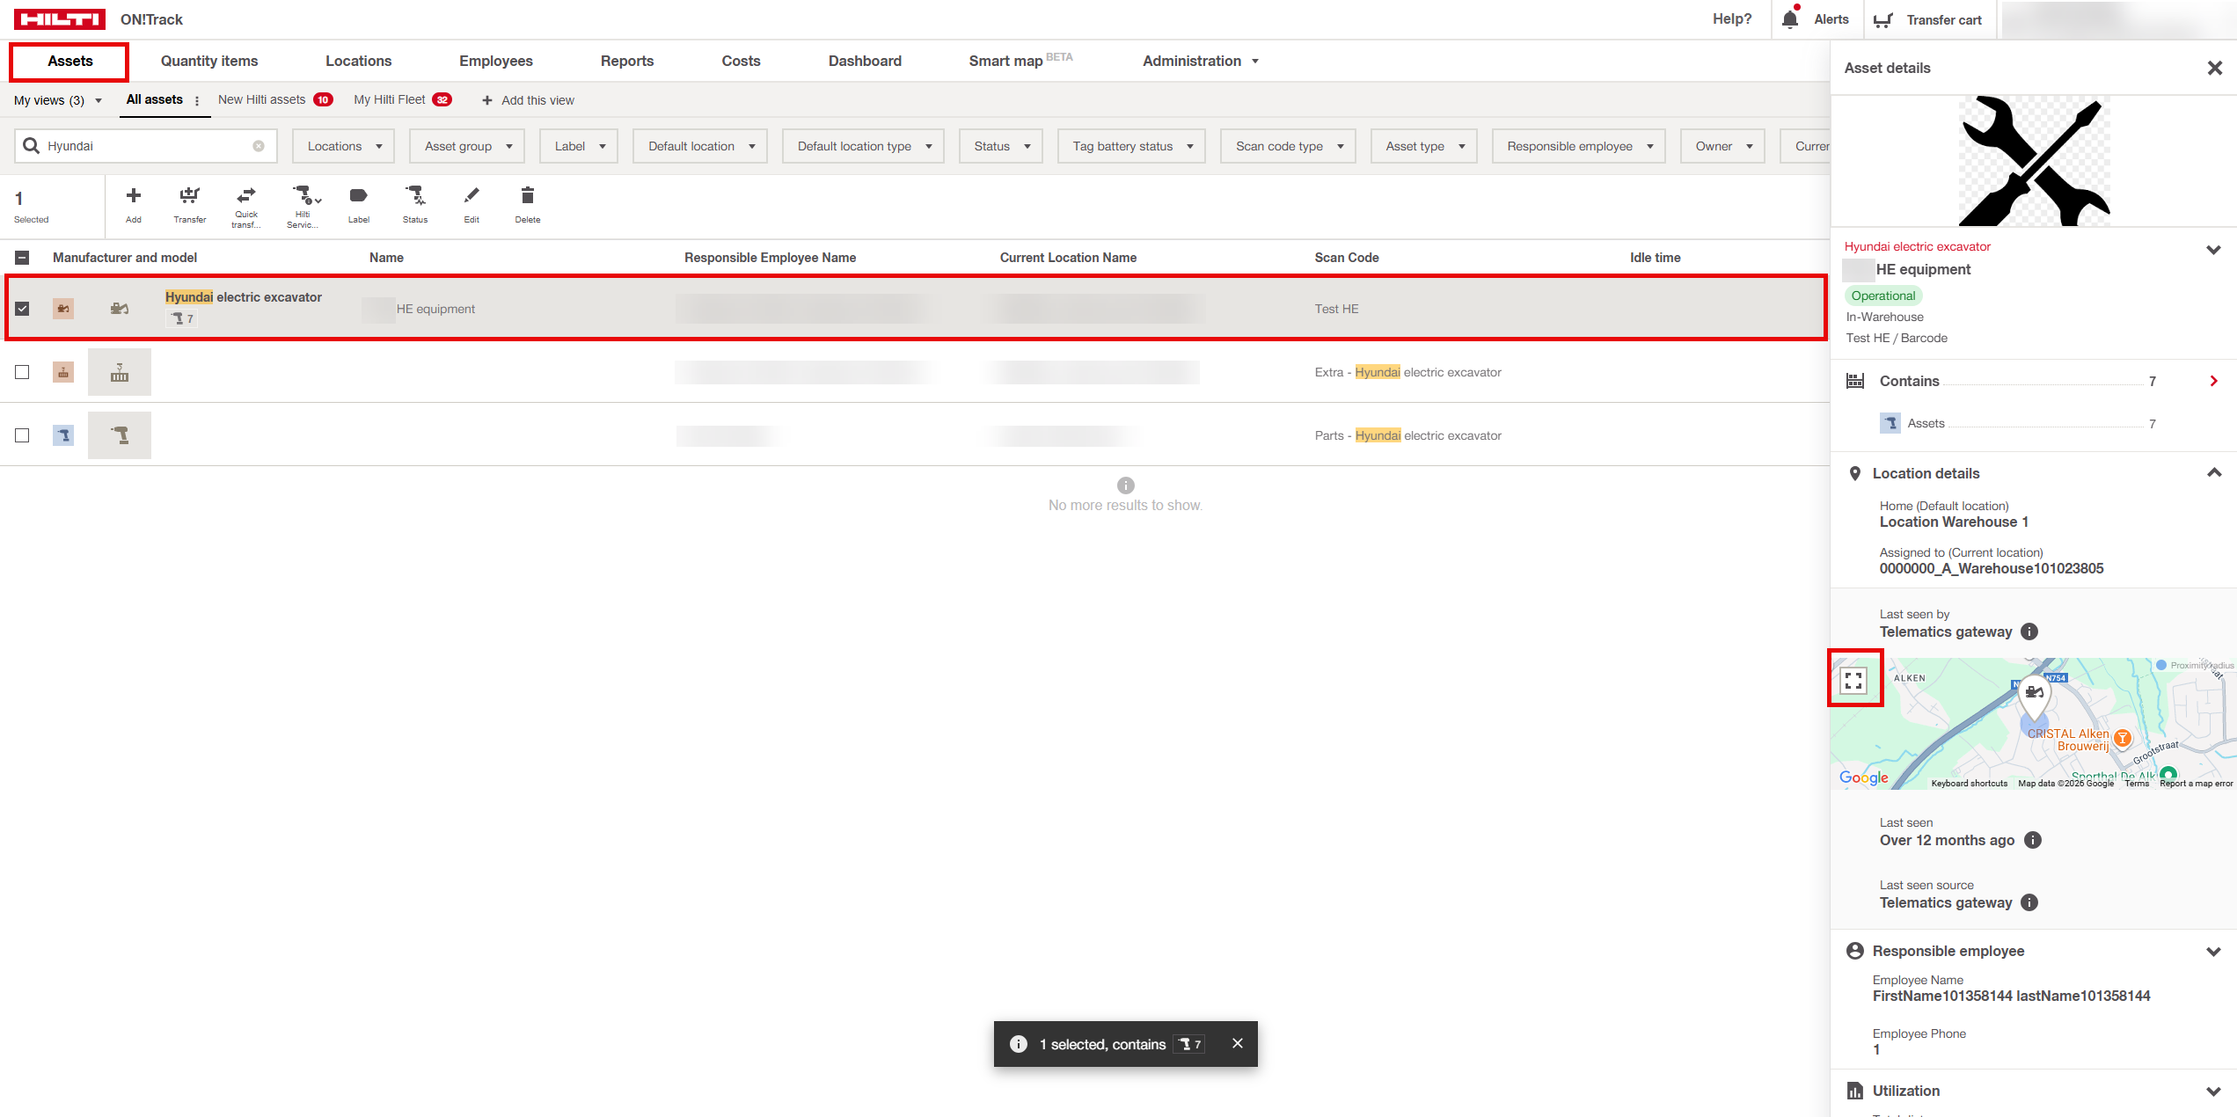Open the Transfer cart icon
The image size is (2237, 1117).
click(x=1883, y=20)
